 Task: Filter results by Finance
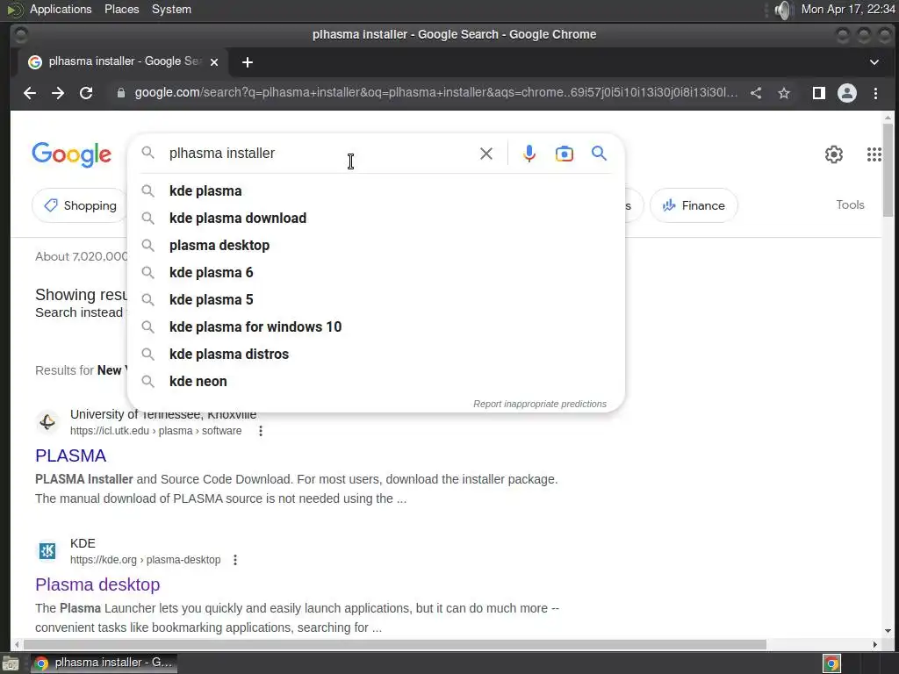point(694,205)
